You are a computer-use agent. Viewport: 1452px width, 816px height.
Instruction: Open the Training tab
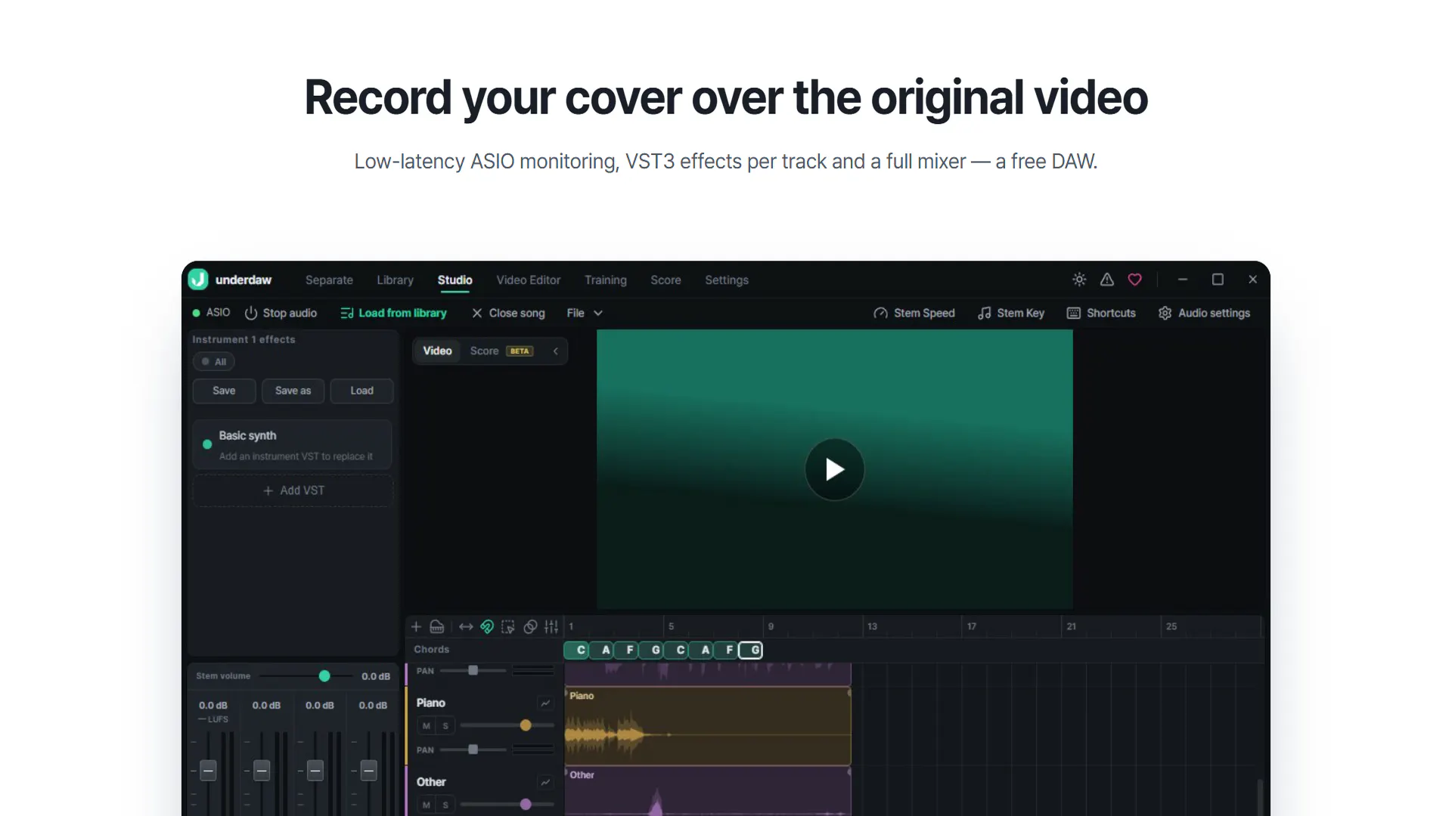[x=605, y=280]
